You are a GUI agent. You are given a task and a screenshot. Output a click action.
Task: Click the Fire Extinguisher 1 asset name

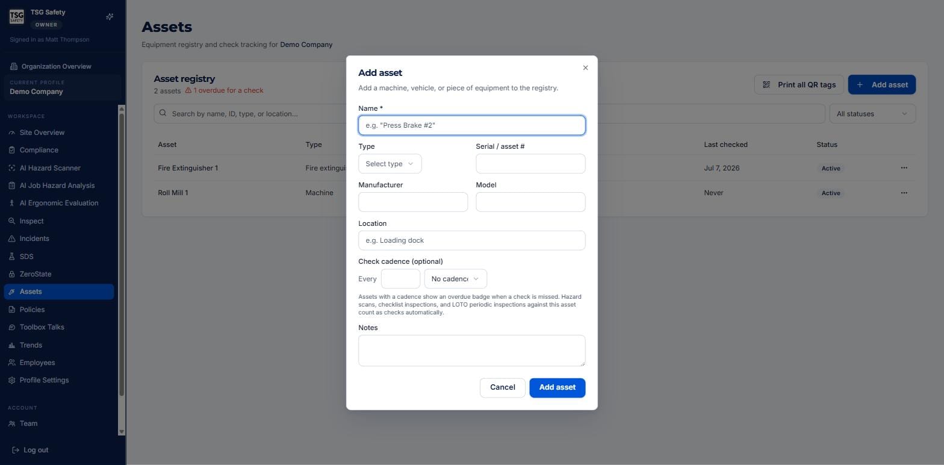[x=188, y=168]
